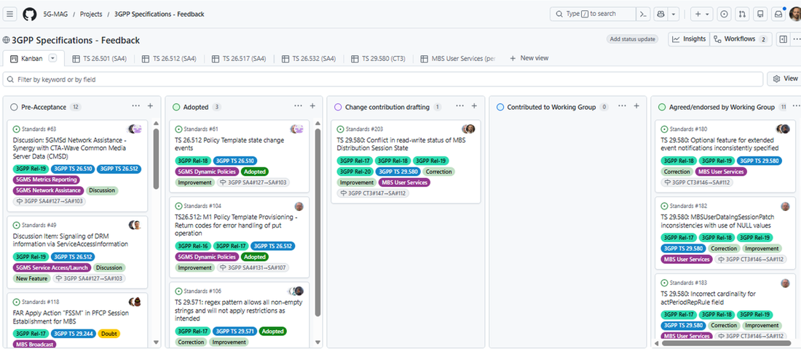The width and height of the screenshot is (801, 349).
Task: Create a New view
Action: (x=529, y=58)
